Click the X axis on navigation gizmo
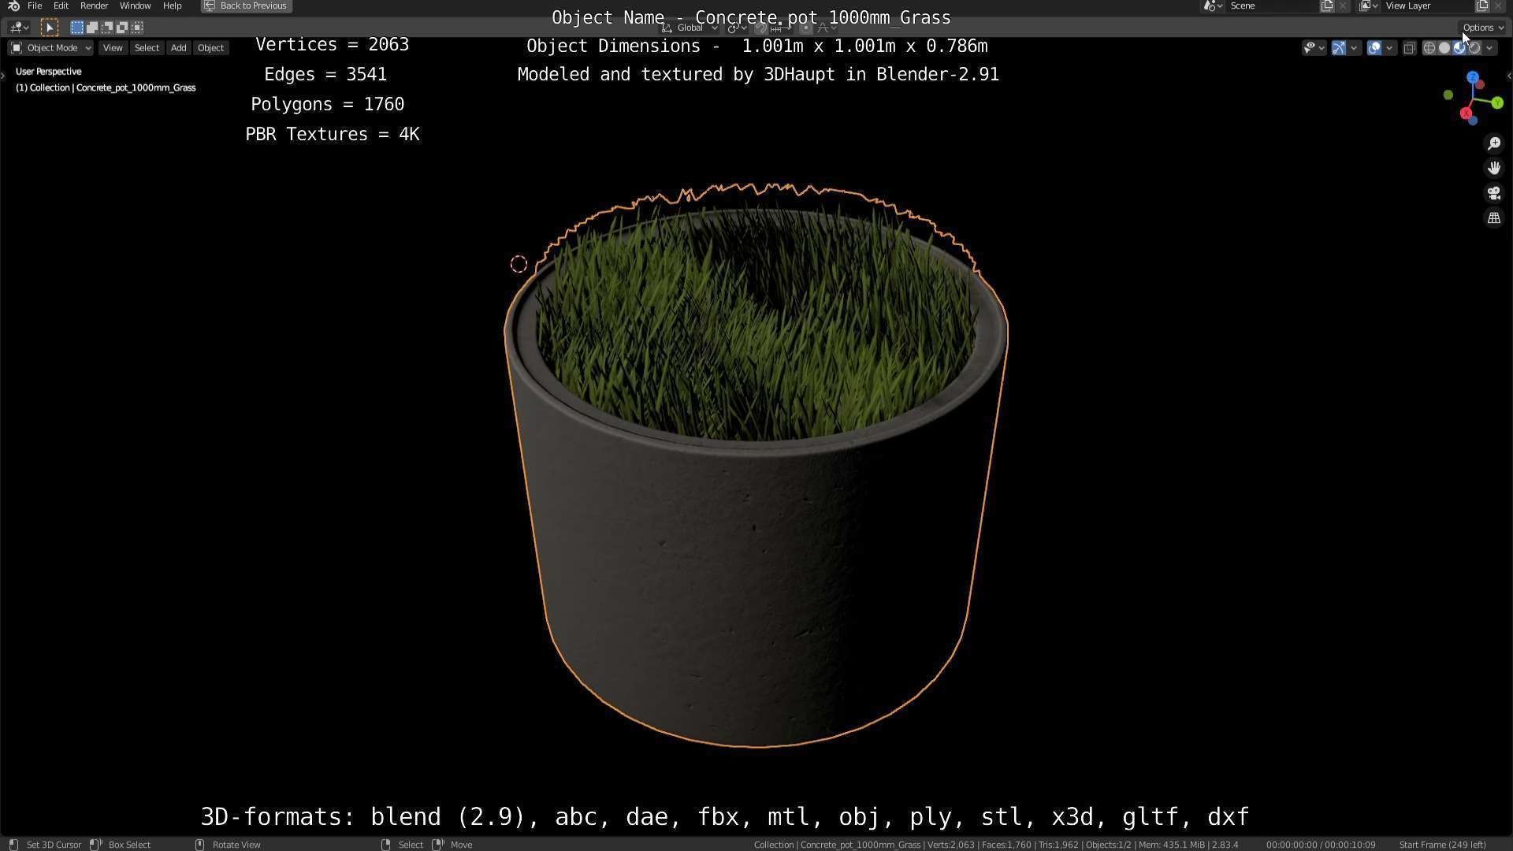 (1466, 113)
